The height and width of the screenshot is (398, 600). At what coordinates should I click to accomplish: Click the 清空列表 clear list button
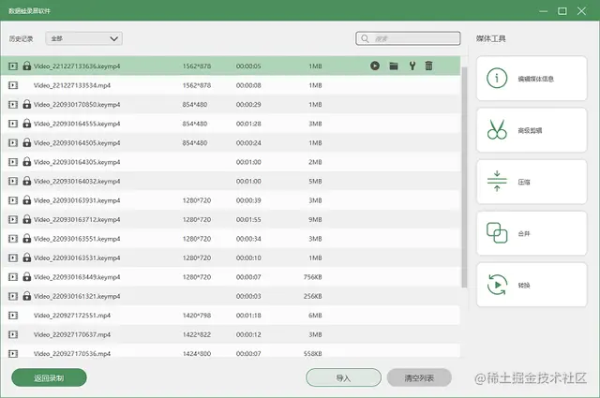tap(419, 377)
